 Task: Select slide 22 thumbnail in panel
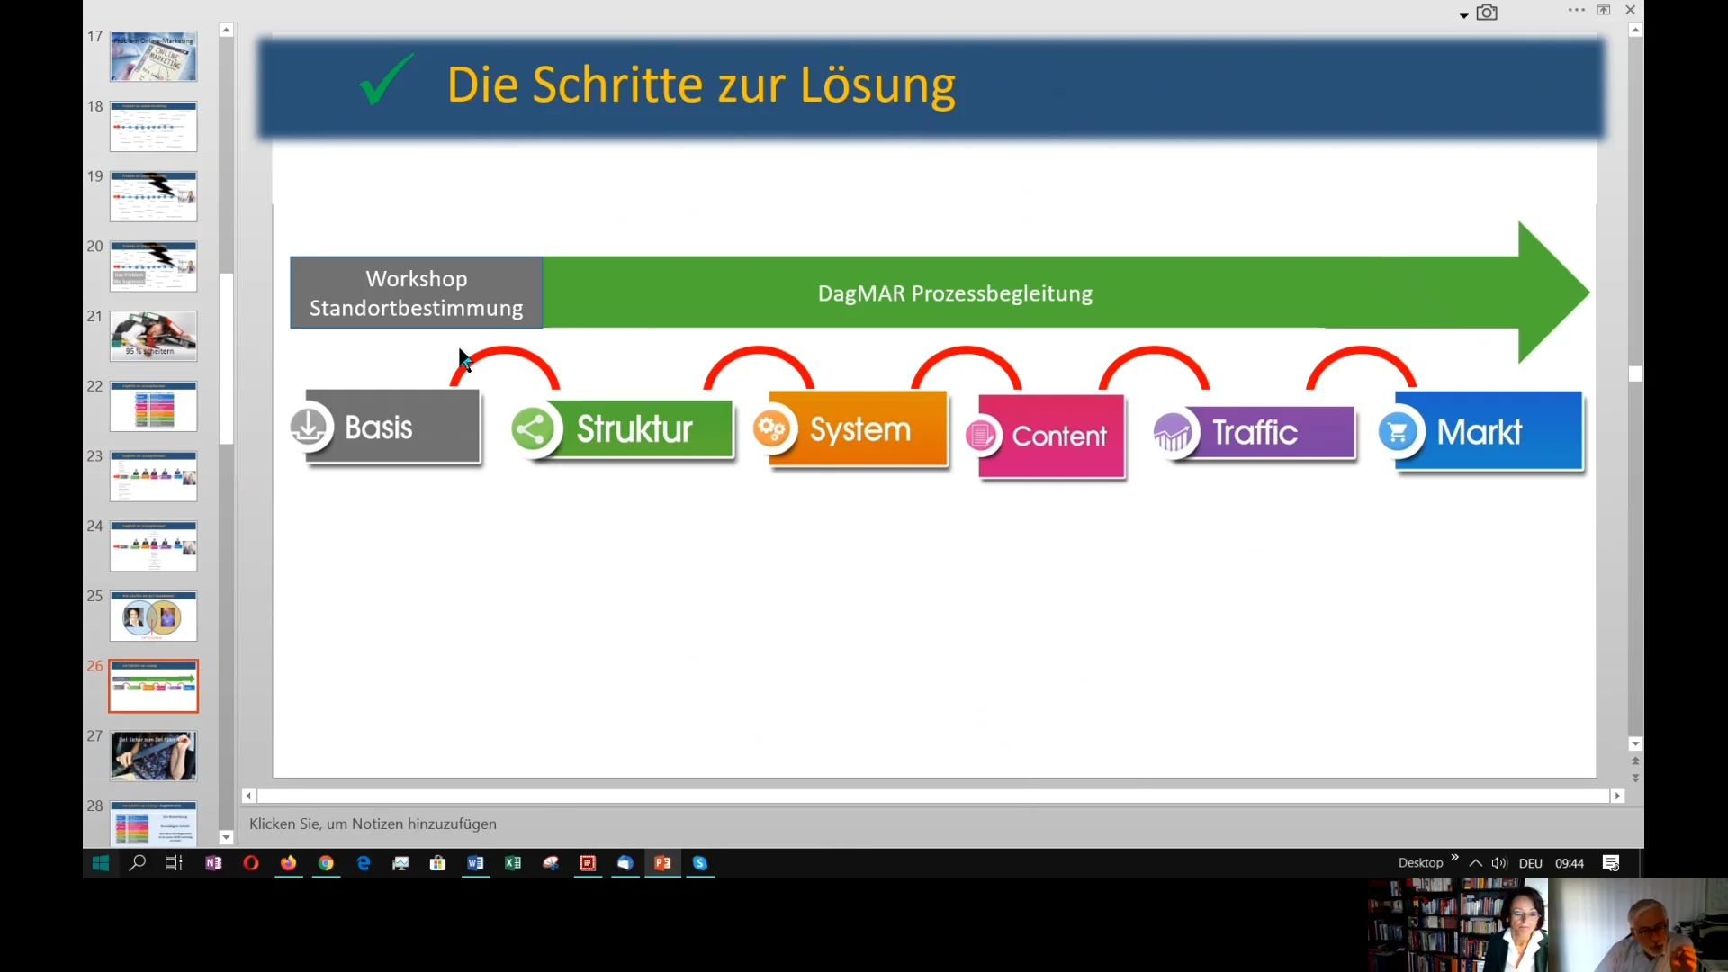152,406
